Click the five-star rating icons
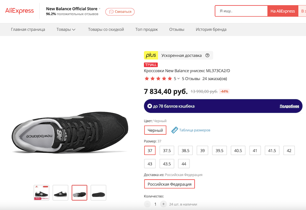 click(x=158, y=79)
